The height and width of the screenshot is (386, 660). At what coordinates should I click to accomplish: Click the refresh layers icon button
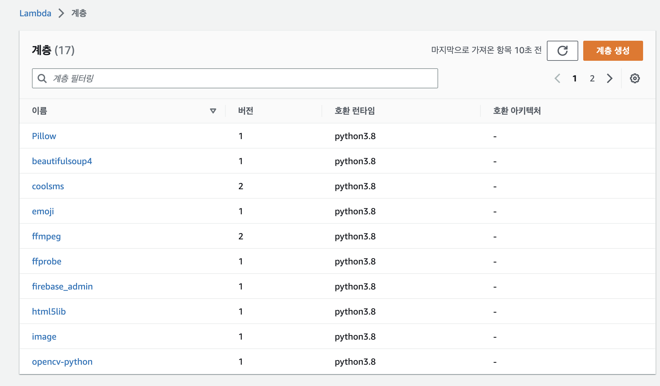(x=562, y=50)
